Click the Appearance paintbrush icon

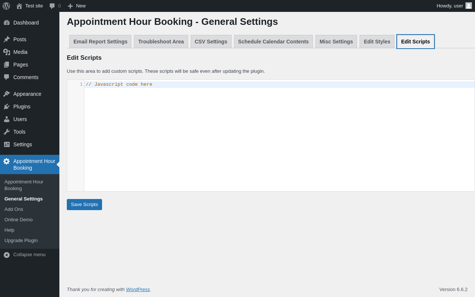pos(7,94)
